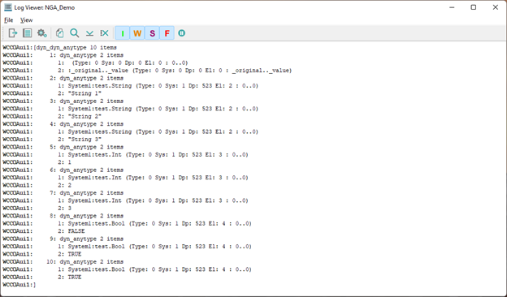Screen dimensions: 507x297
Task: Close the Log Viewer window
Action: coord(495,7)
